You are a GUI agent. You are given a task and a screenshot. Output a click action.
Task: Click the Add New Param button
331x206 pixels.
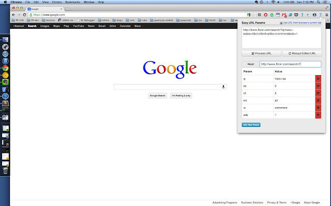click(251, 125)
